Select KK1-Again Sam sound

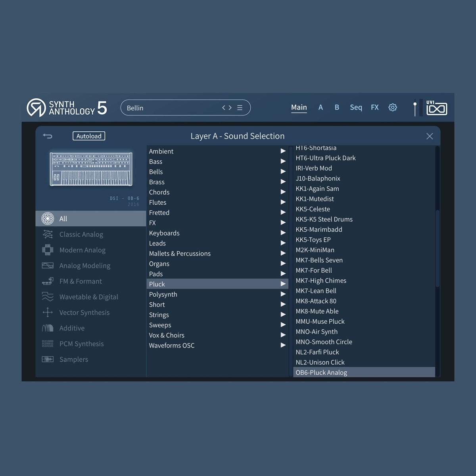[364, 188]
